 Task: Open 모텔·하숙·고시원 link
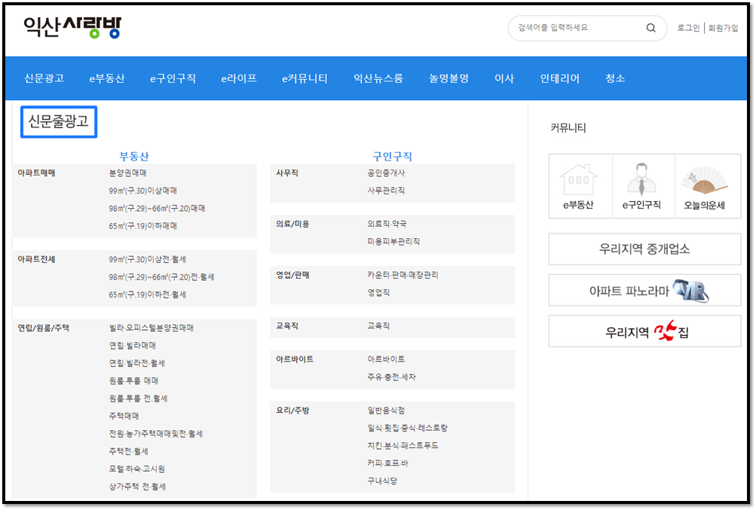pyautogui.click(x=137, y=469)
